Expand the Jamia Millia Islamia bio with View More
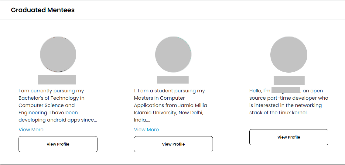345x165 pixels. pos(146,129)
